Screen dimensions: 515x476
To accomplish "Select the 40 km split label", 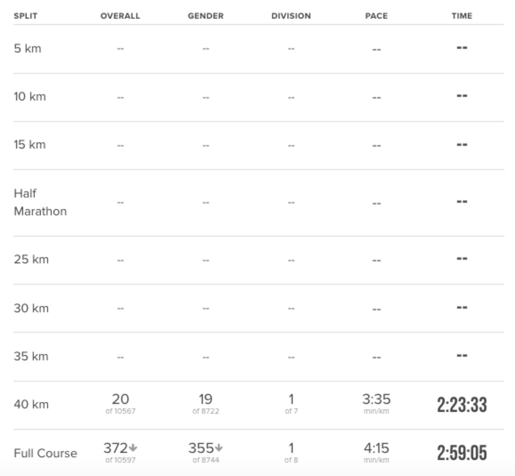I will point(31,404).
